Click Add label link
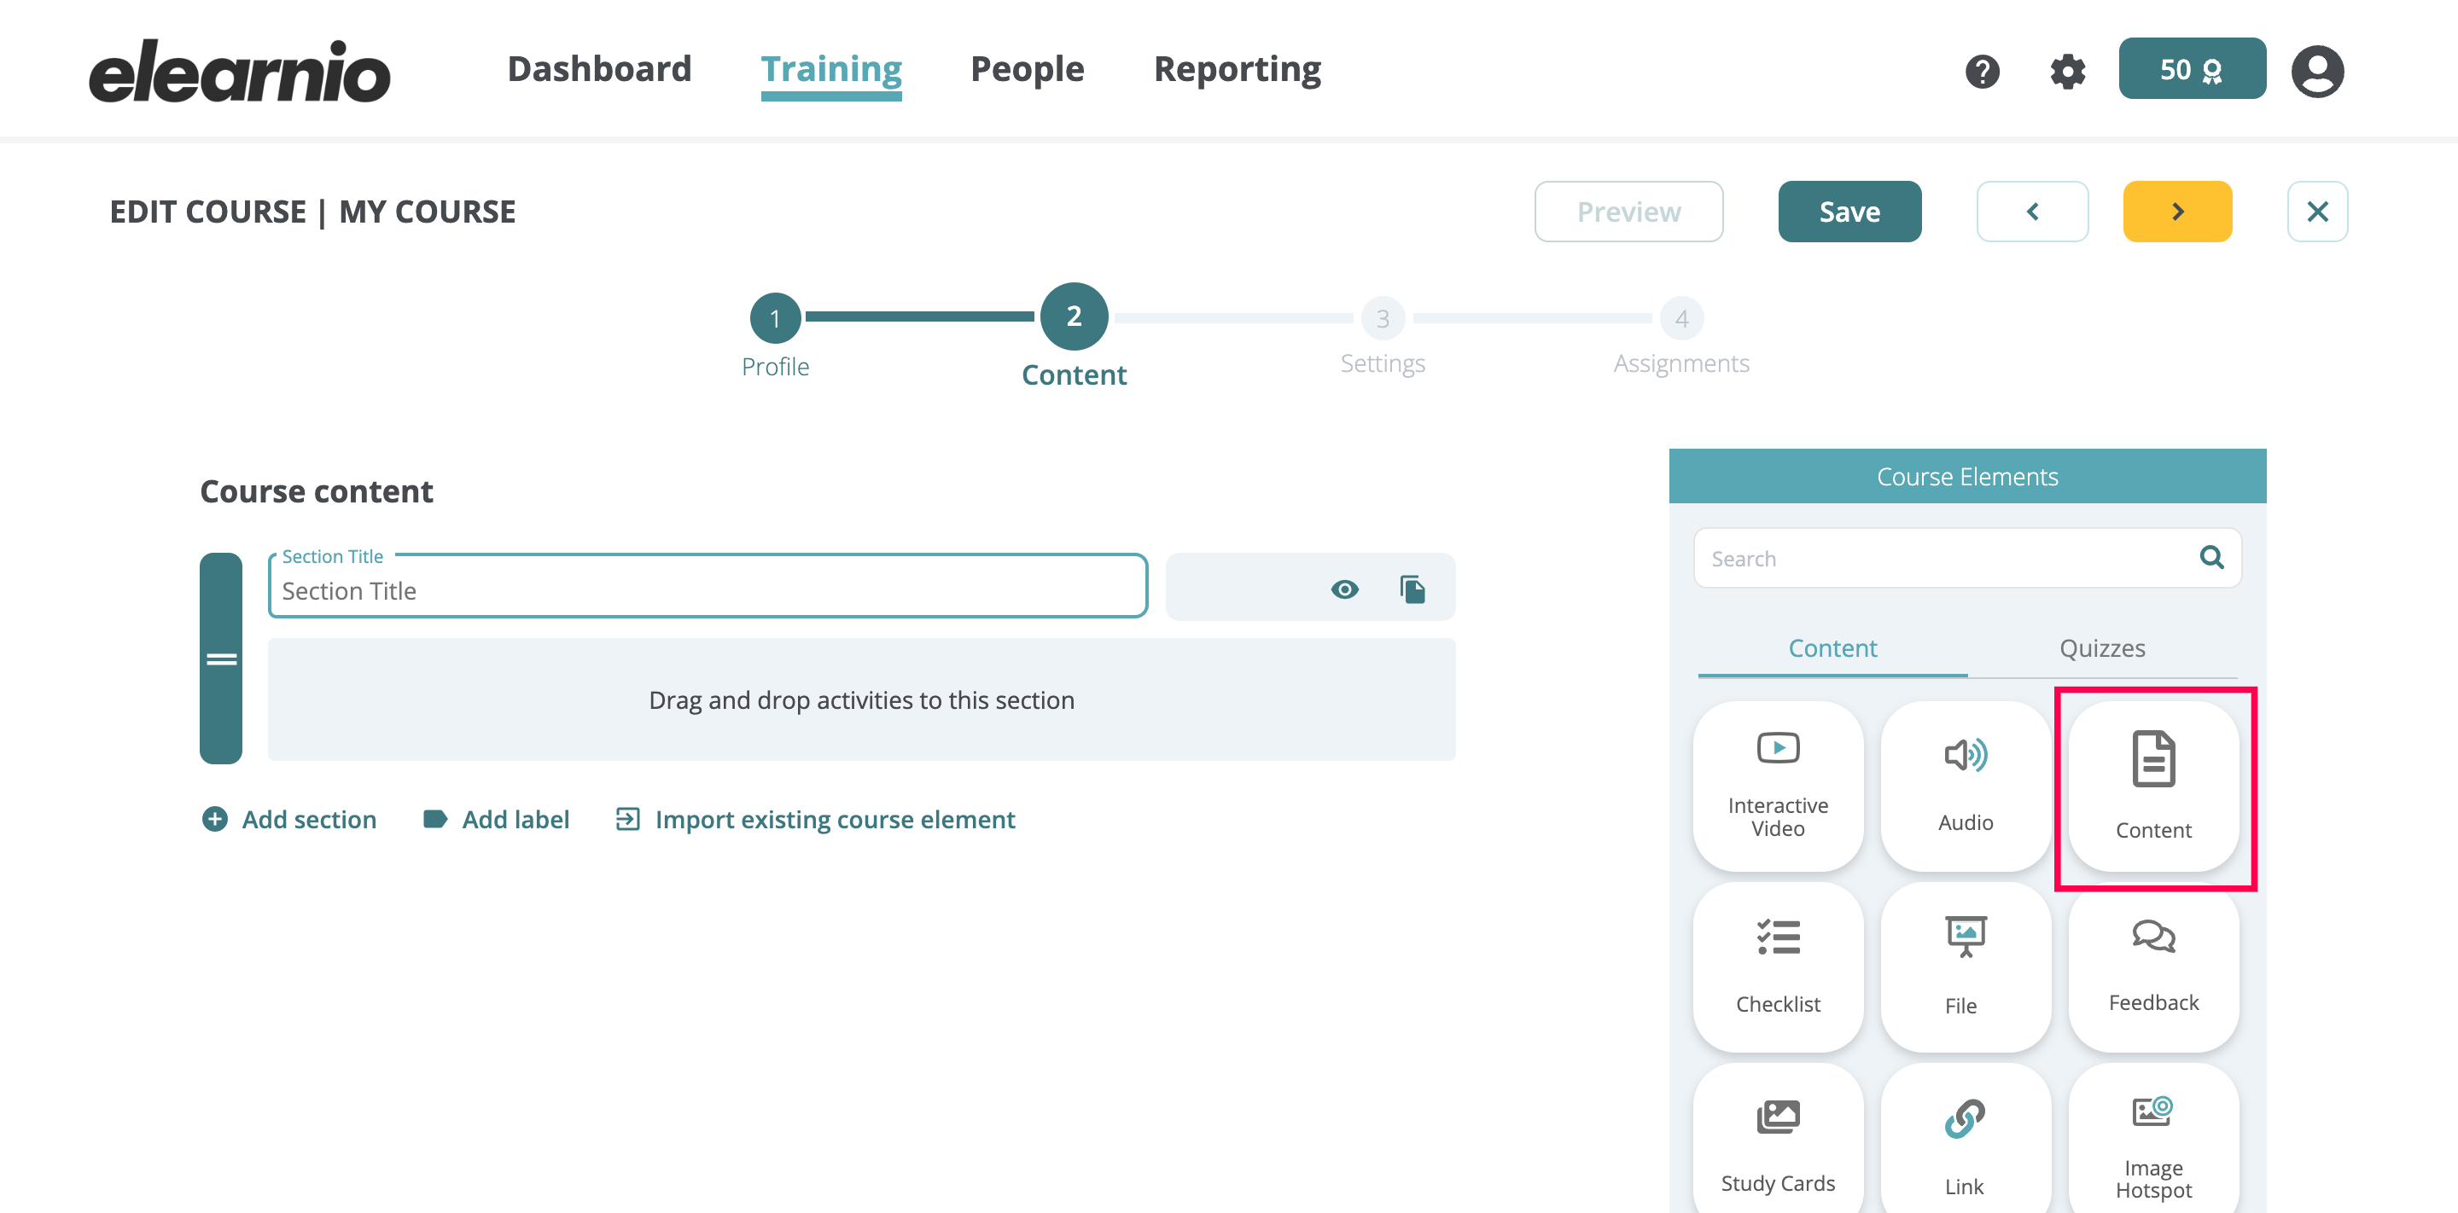The height and width of the screenshot is (1213, 2458). pos(496,819)
